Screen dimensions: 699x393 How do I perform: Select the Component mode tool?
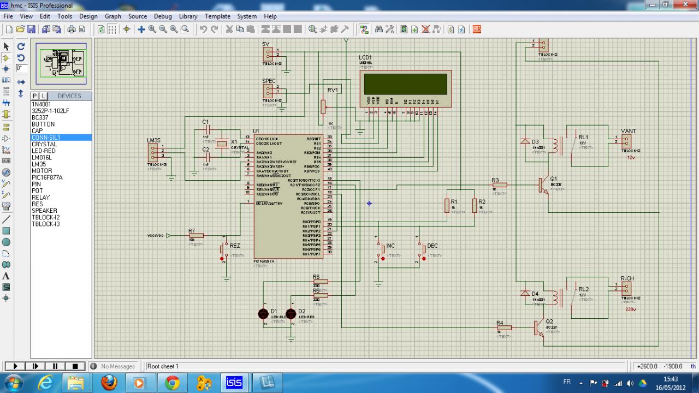point(7,57)
